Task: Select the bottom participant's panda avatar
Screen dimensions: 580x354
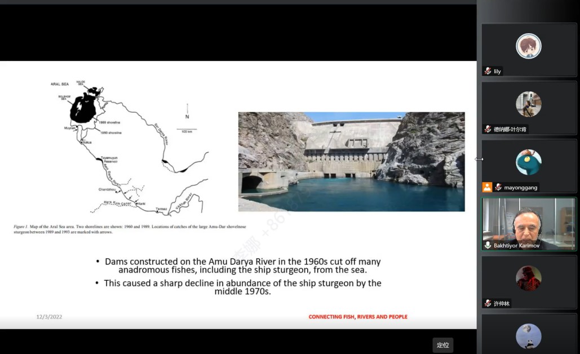Action: pos(528,337)
